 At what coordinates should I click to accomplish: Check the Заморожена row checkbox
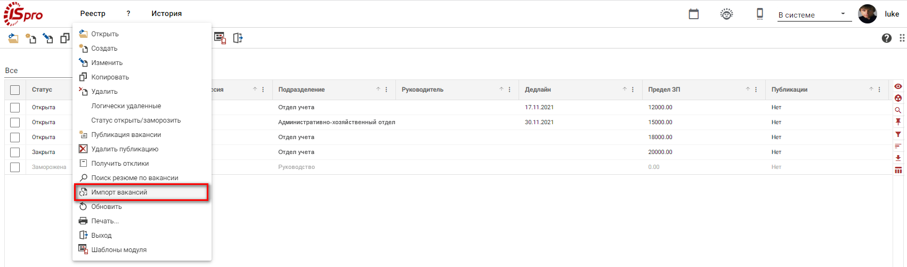click(15, 167)
